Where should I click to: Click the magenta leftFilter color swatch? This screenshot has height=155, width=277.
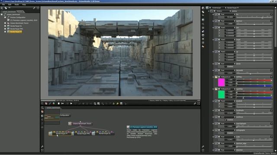pyautogui.click(x=221, y=82)
